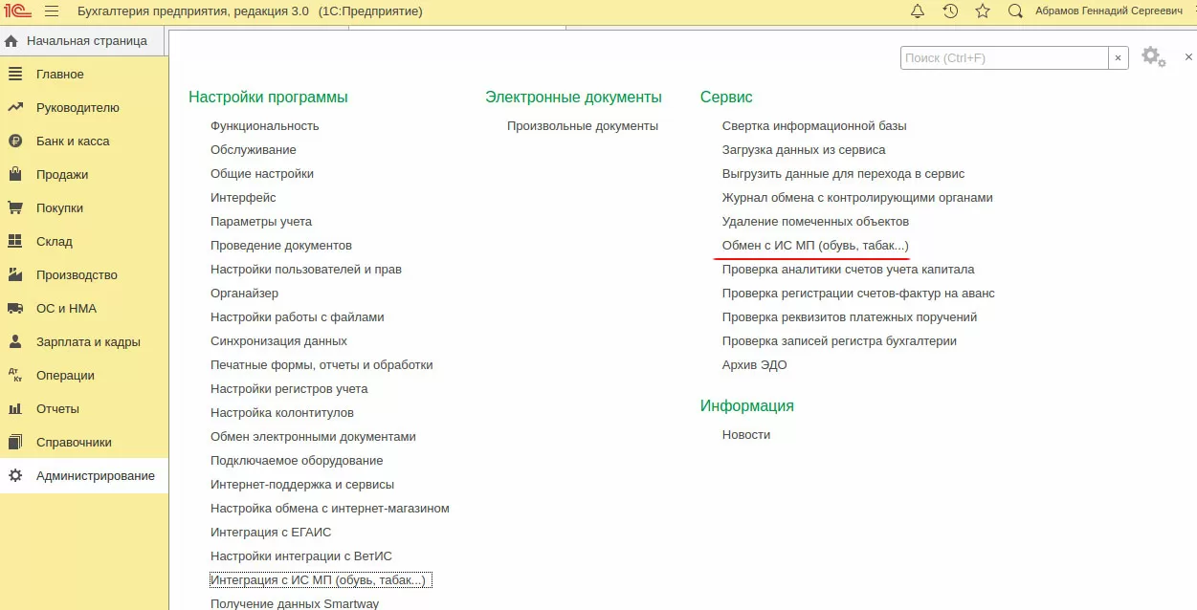Click the Отчеты bar chart icon
1197x610 pixels.
tap(15, 409)
